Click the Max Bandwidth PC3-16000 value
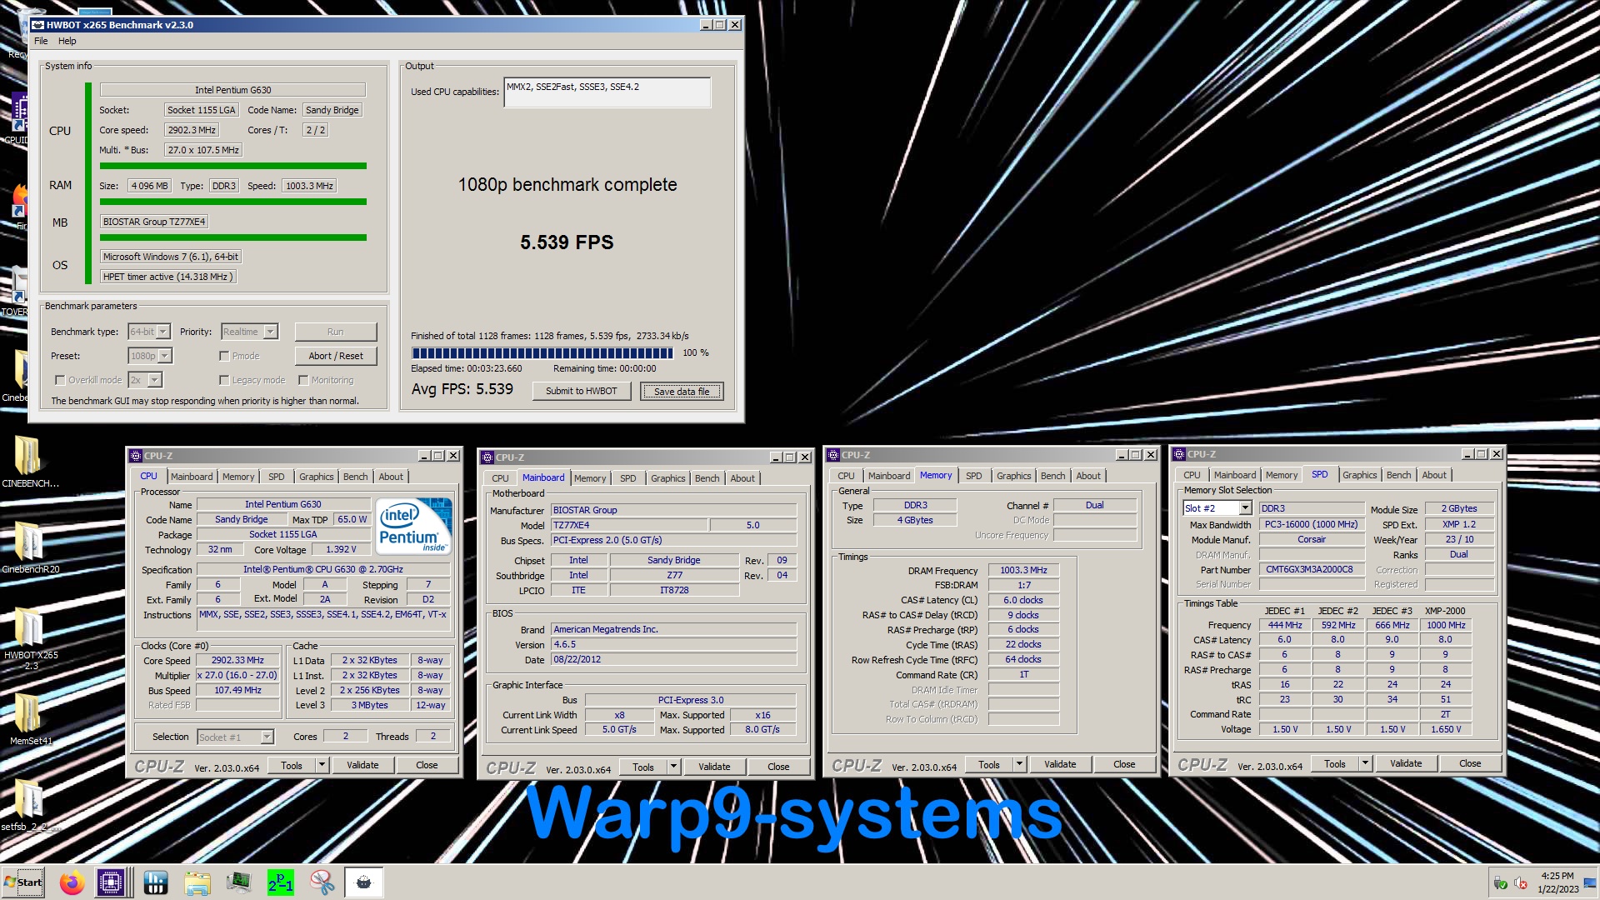The height and width of the screenshot is (900, 1600). coord(1310,524)
